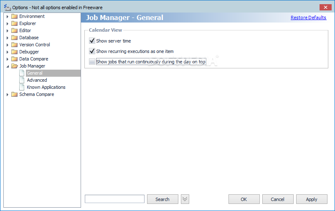Image resolution: width=335 pixels, height=211 pixels.
Task: Click the Known Applications page icon
Action: click(x=22, y=87)
